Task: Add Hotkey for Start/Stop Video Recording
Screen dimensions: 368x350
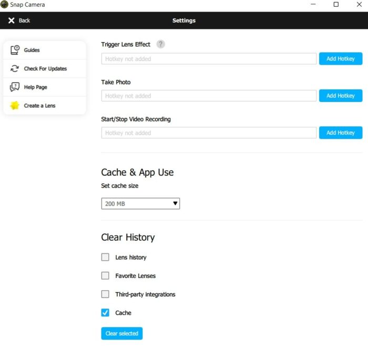Action: tap(340, 133)
